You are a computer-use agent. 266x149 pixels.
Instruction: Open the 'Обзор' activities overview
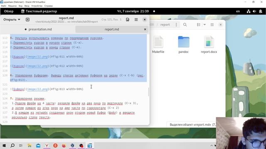9,11
